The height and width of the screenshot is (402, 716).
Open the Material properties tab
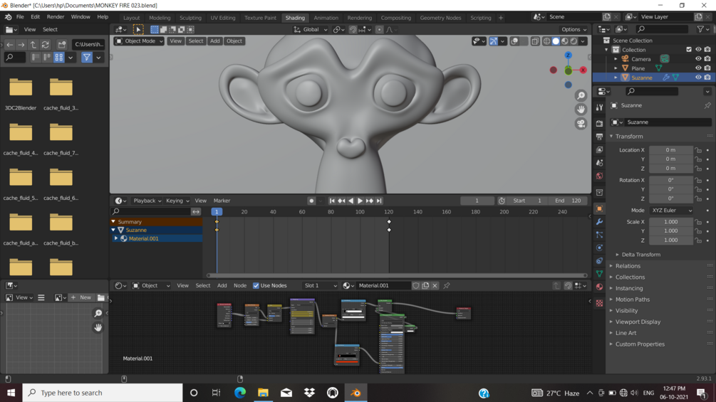(600, 287)
